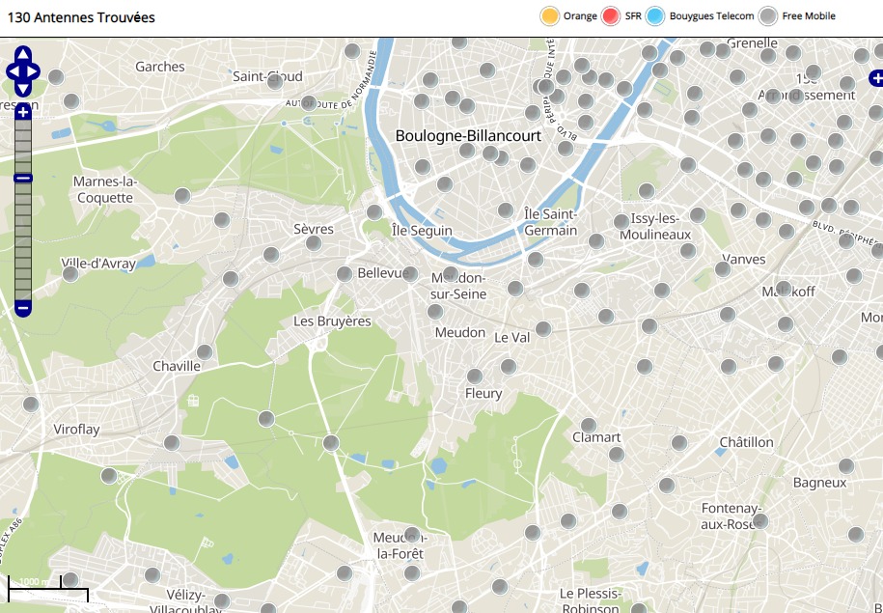Open the antenna marker at Ville-d'Avray
Image resolution: width=883 pixels, height=613 pixels.
[x=70, y=274]
